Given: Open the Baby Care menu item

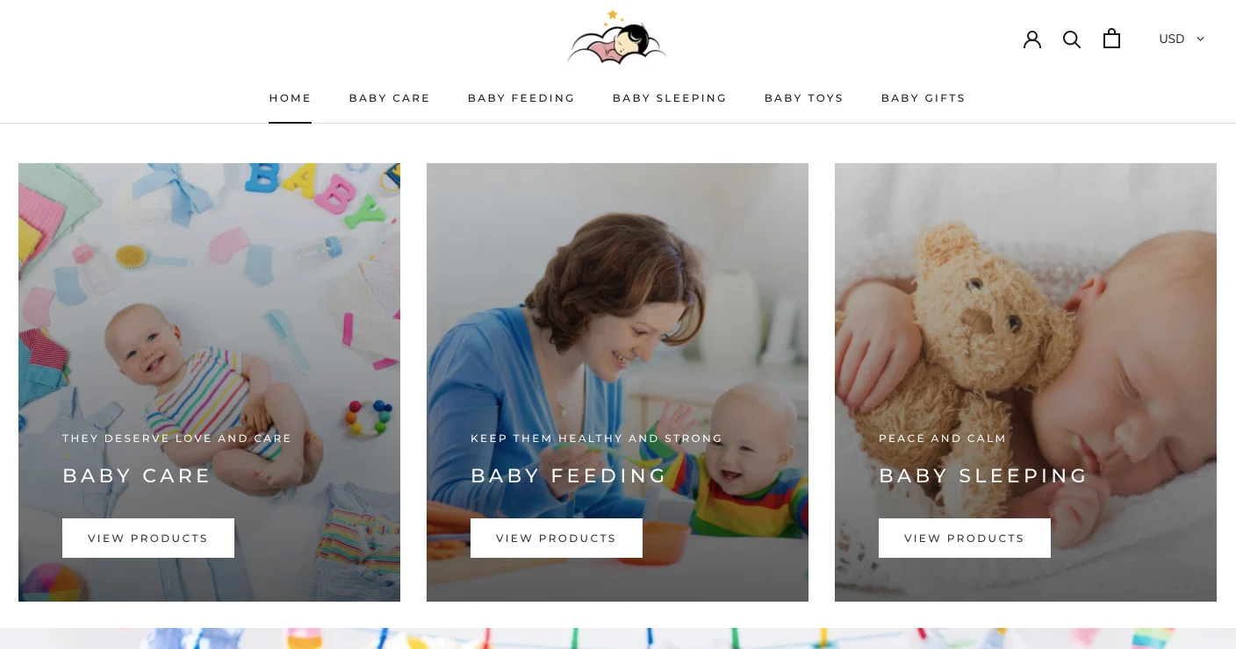Looking at the screenshot, I should [389, 98].
